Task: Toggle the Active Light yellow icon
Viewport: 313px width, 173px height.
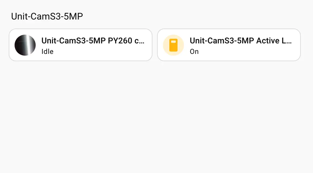Action: tap(173, 45)
